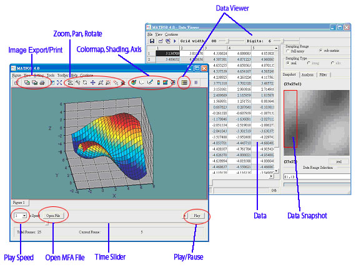Select cell containing 4.336624

coord(215,54)
